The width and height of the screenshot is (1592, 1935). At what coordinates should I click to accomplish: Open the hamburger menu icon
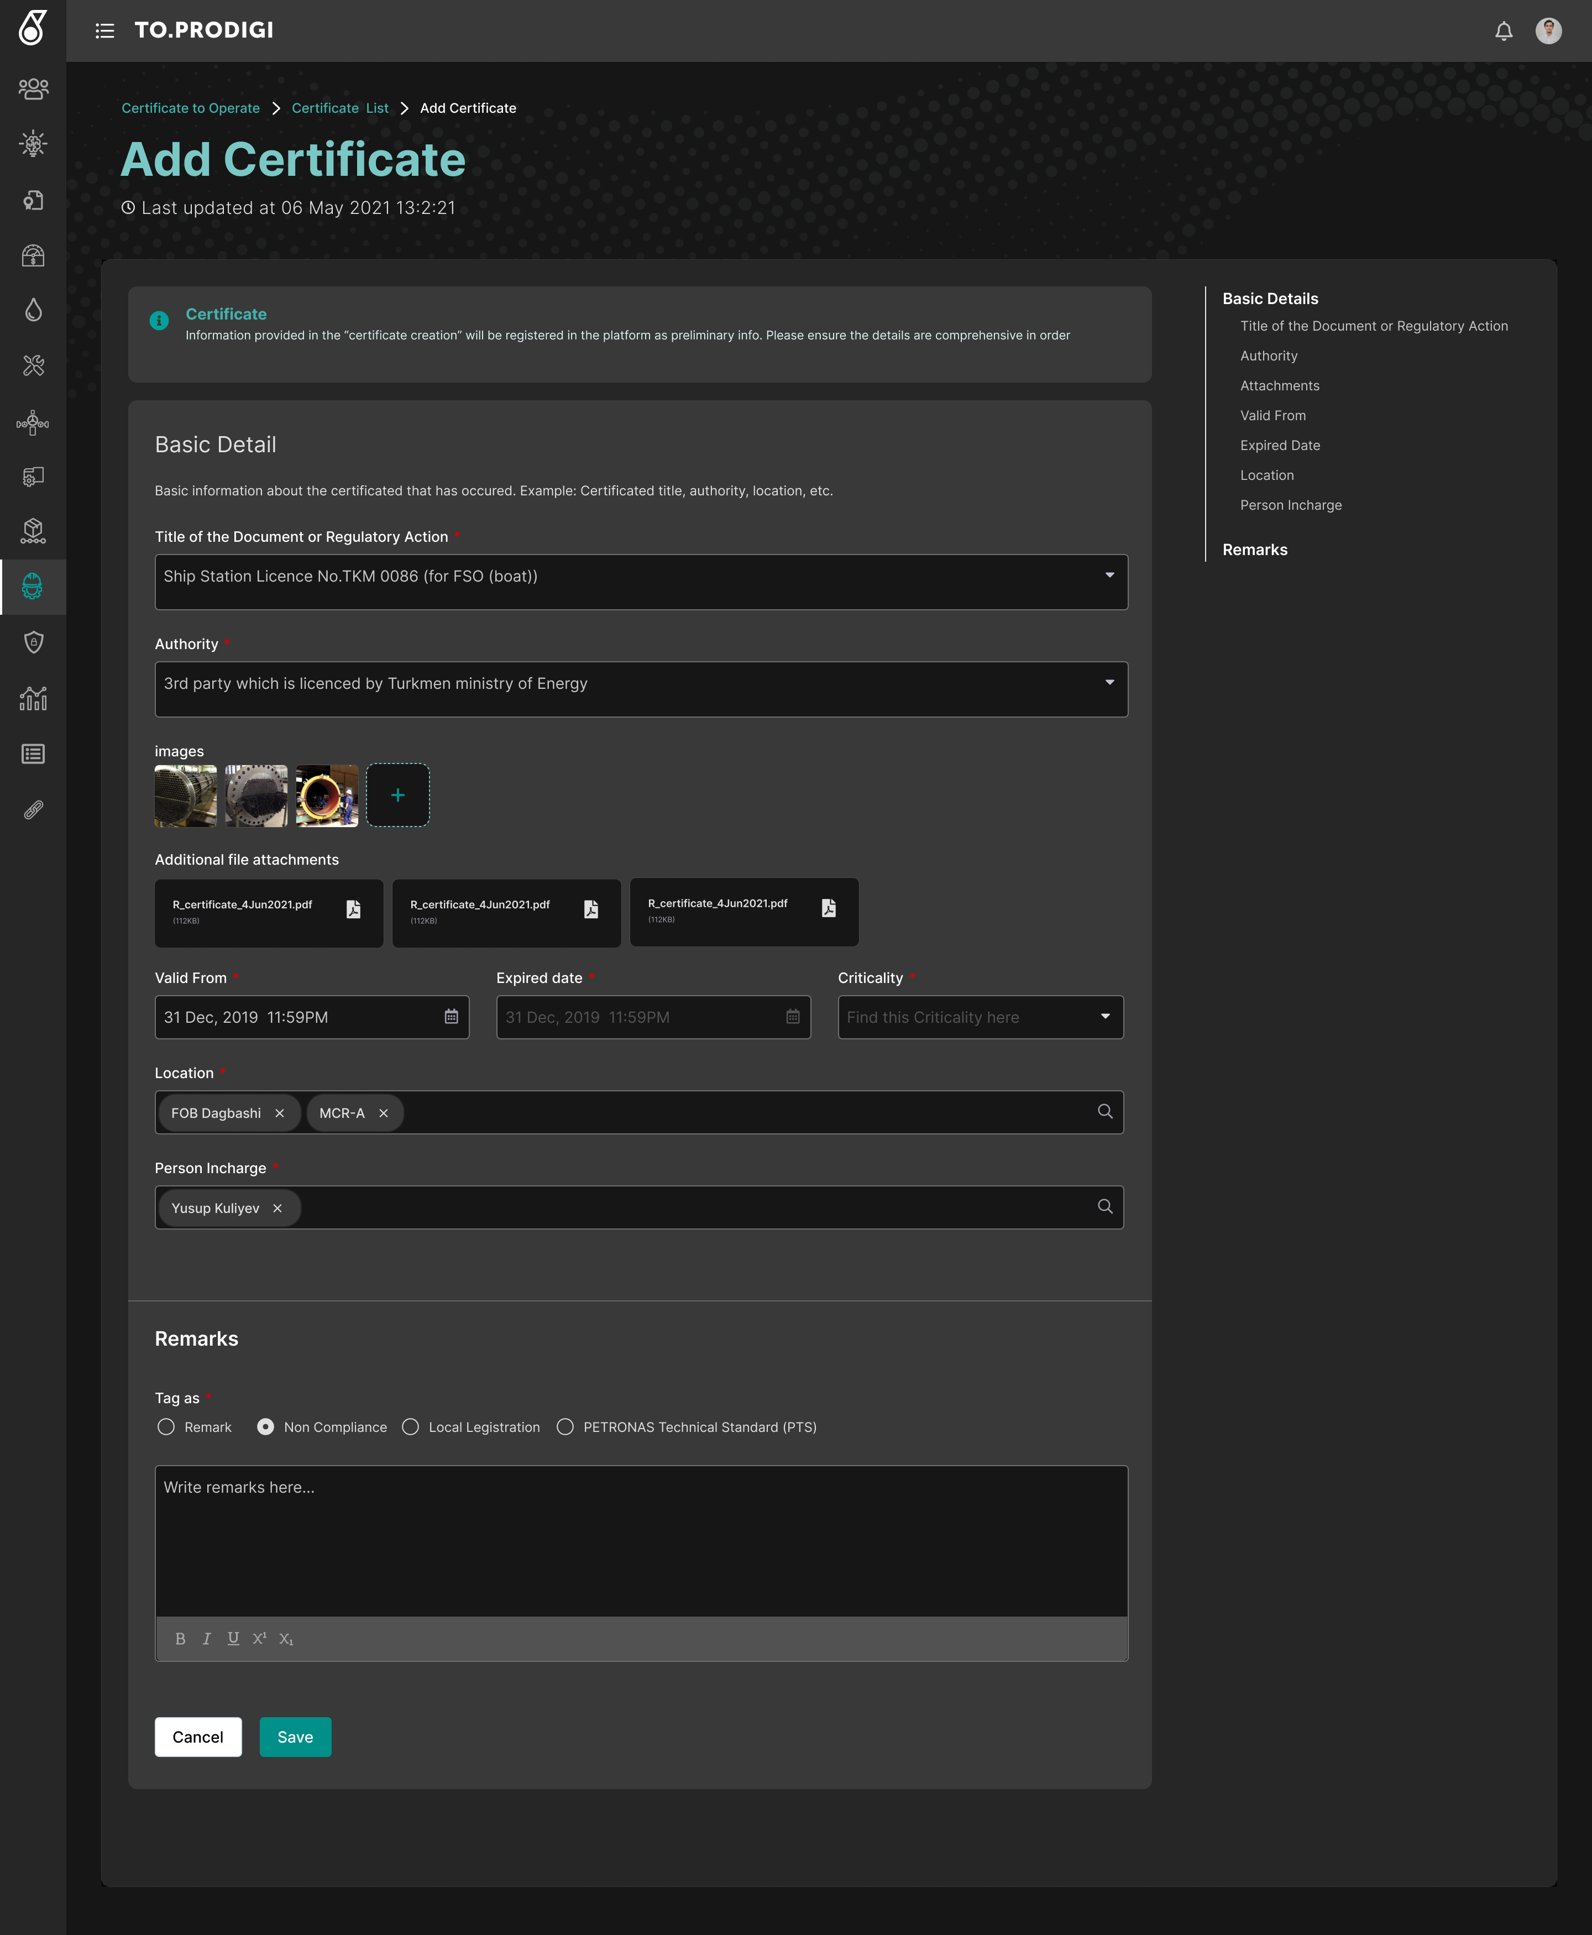pyautogui.click(x=104, y=31)
